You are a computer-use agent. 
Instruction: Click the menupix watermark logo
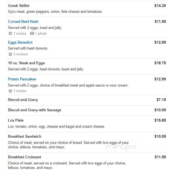121,147
